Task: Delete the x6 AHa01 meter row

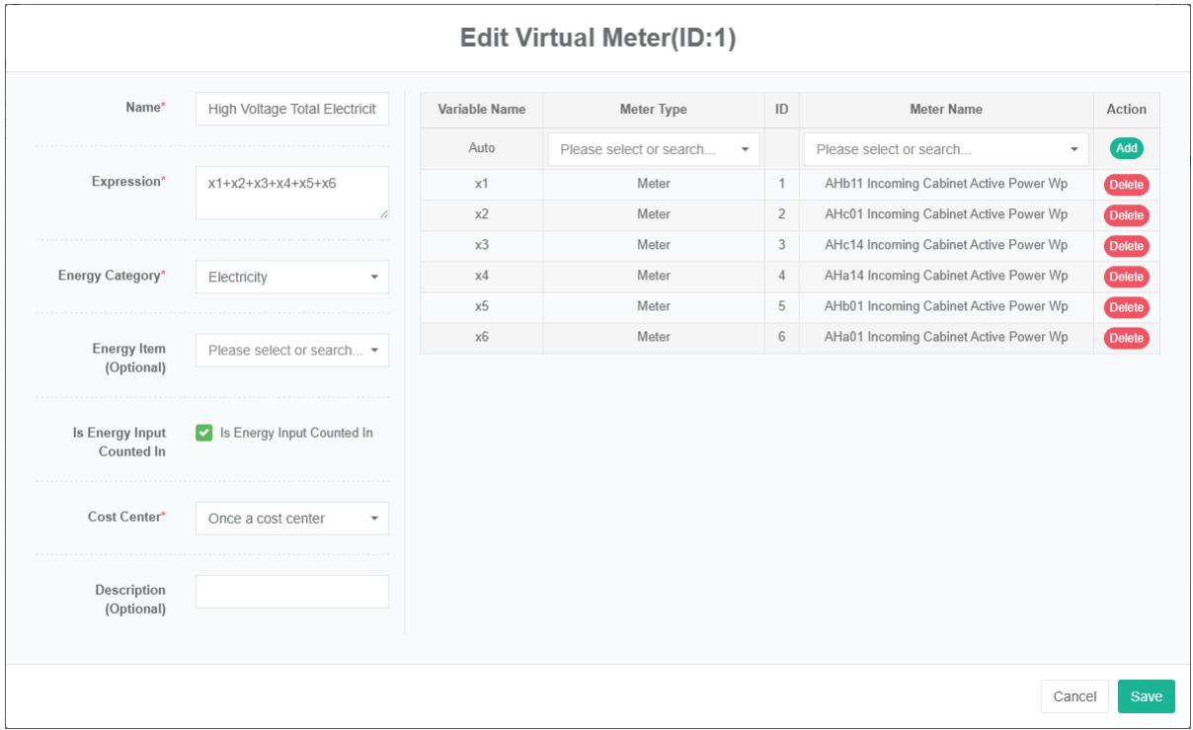Action: 1126,338
